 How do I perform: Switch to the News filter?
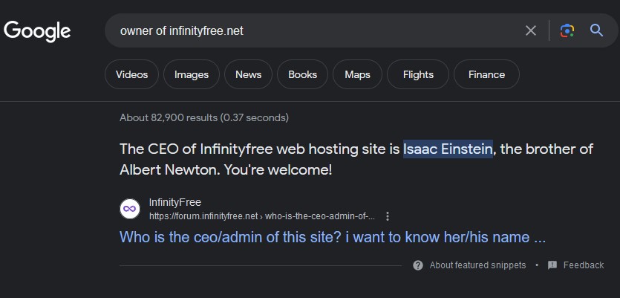(248, 74)
